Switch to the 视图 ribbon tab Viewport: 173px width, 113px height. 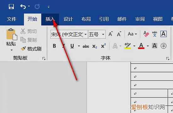tap(158, 19)
